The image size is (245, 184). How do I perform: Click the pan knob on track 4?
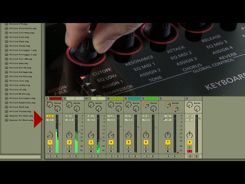click(111, 135)
